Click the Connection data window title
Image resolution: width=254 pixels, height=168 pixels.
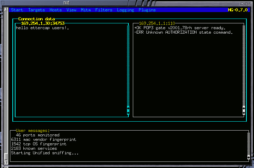point(36,19)
